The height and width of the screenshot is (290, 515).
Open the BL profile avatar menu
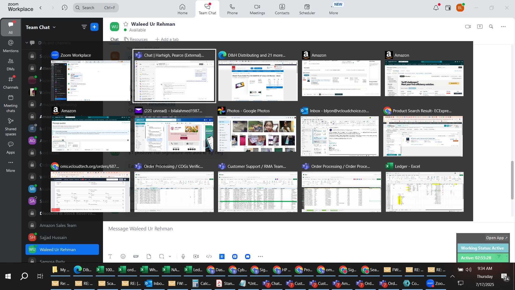[x=460, y=8]
